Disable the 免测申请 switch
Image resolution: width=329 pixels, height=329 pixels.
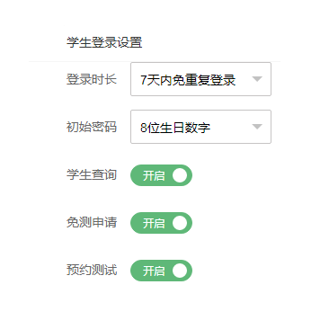(161, 223)
